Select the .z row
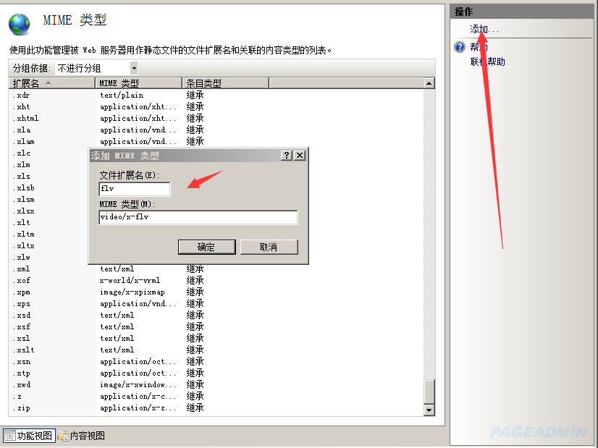The height and width of the screenshot is (448, 598). coord(216,397)
